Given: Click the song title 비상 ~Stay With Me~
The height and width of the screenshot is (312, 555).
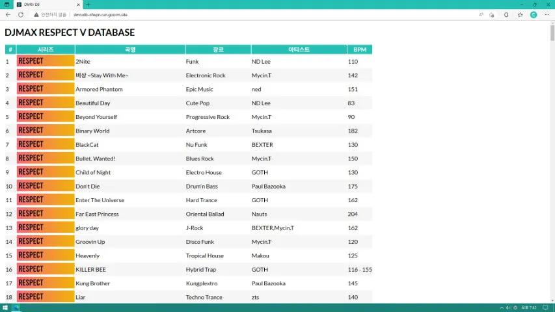Looking at the screenshot, I should click(102, 75).
